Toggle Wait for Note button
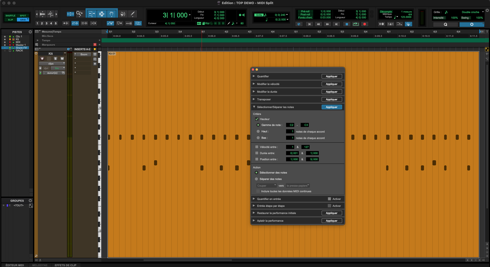Screen dimensions: 490x267 (x=382, y=24)
